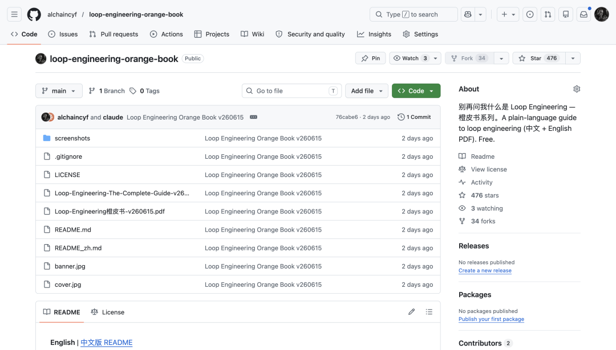
Task: Open pull requests icon in header
Action: click(x=548, y=14)
